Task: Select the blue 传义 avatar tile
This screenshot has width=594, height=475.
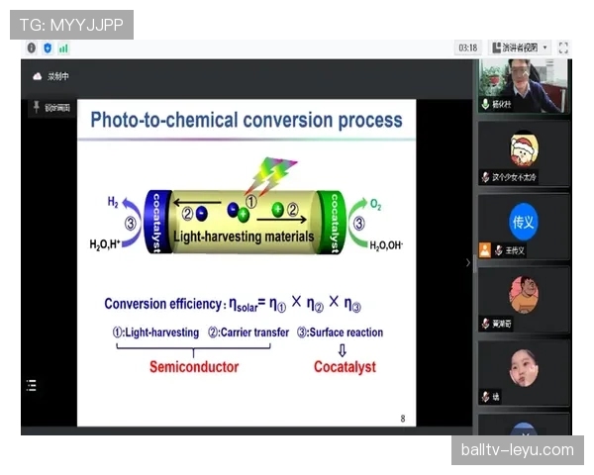Action: pyautogui.click(x=523, y=221)
